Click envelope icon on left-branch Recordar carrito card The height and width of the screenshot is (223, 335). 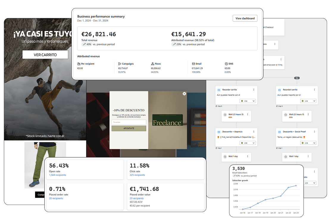[219, 90]
